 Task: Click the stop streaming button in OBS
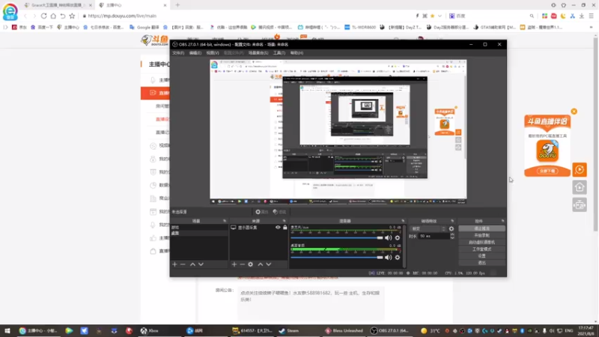pyautogui.click(x=481, y=228)
